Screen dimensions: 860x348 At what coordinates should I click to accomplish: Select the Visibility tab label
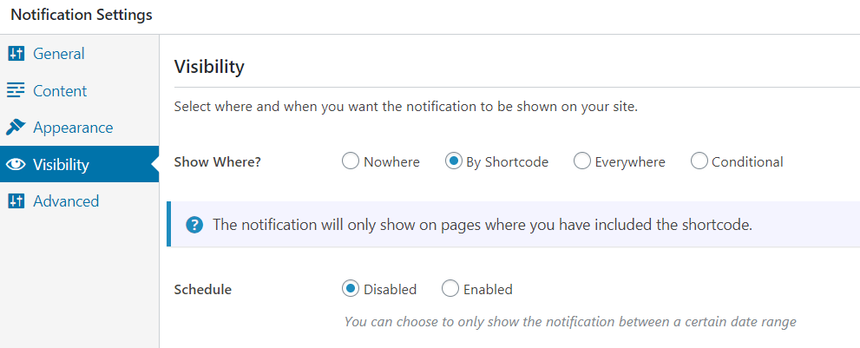coord(61,164)
